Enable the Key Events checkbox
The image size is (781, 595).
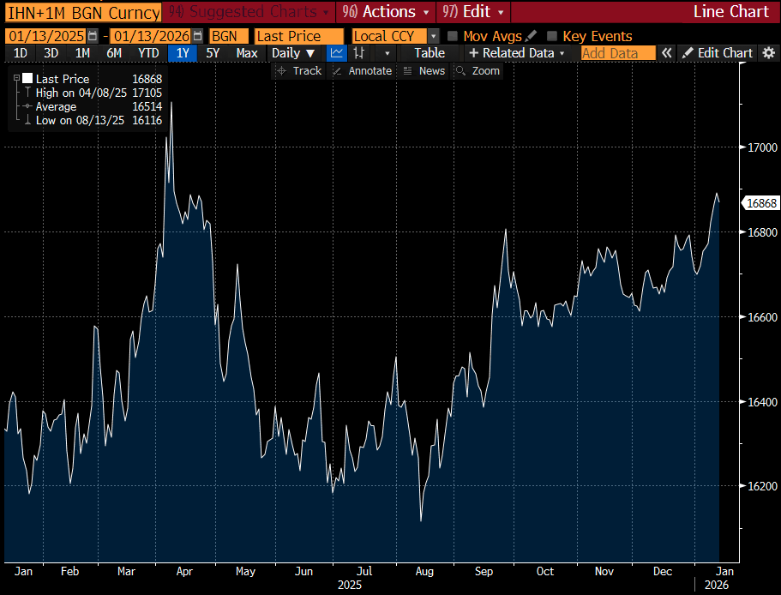(552, 36)
